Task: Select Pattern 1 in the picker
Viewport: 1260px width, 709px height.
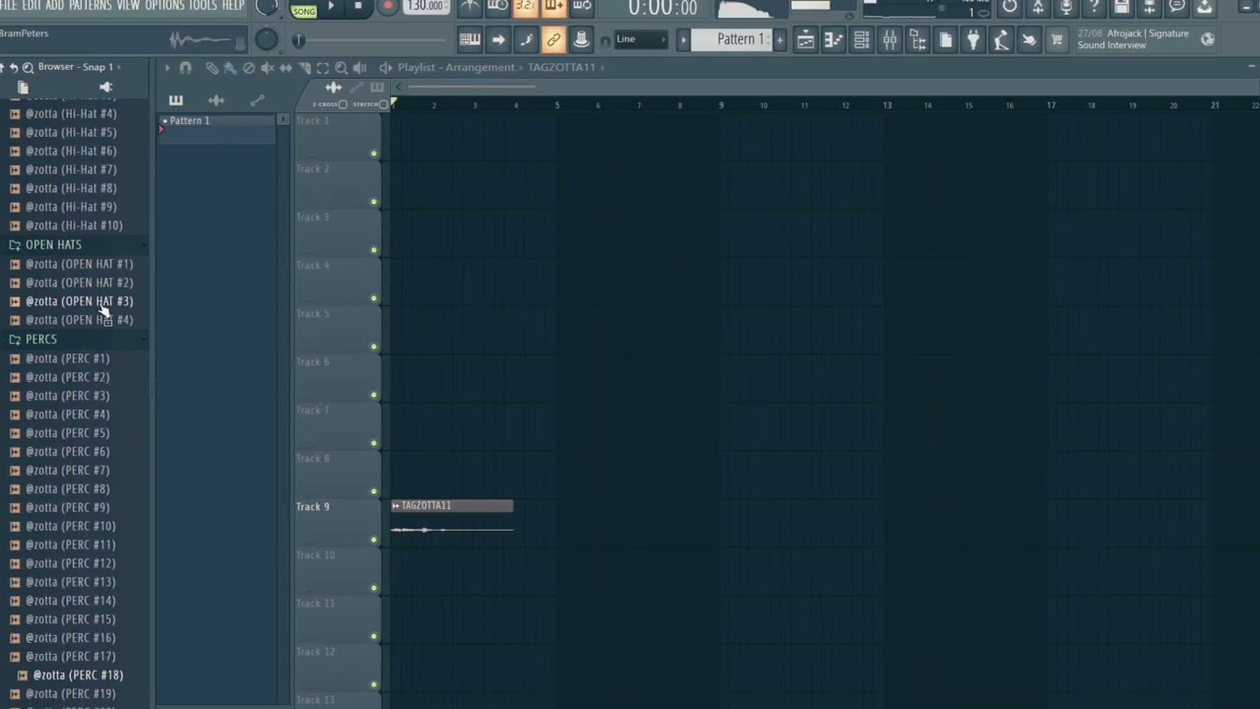Action: click(x=218, y=120)
